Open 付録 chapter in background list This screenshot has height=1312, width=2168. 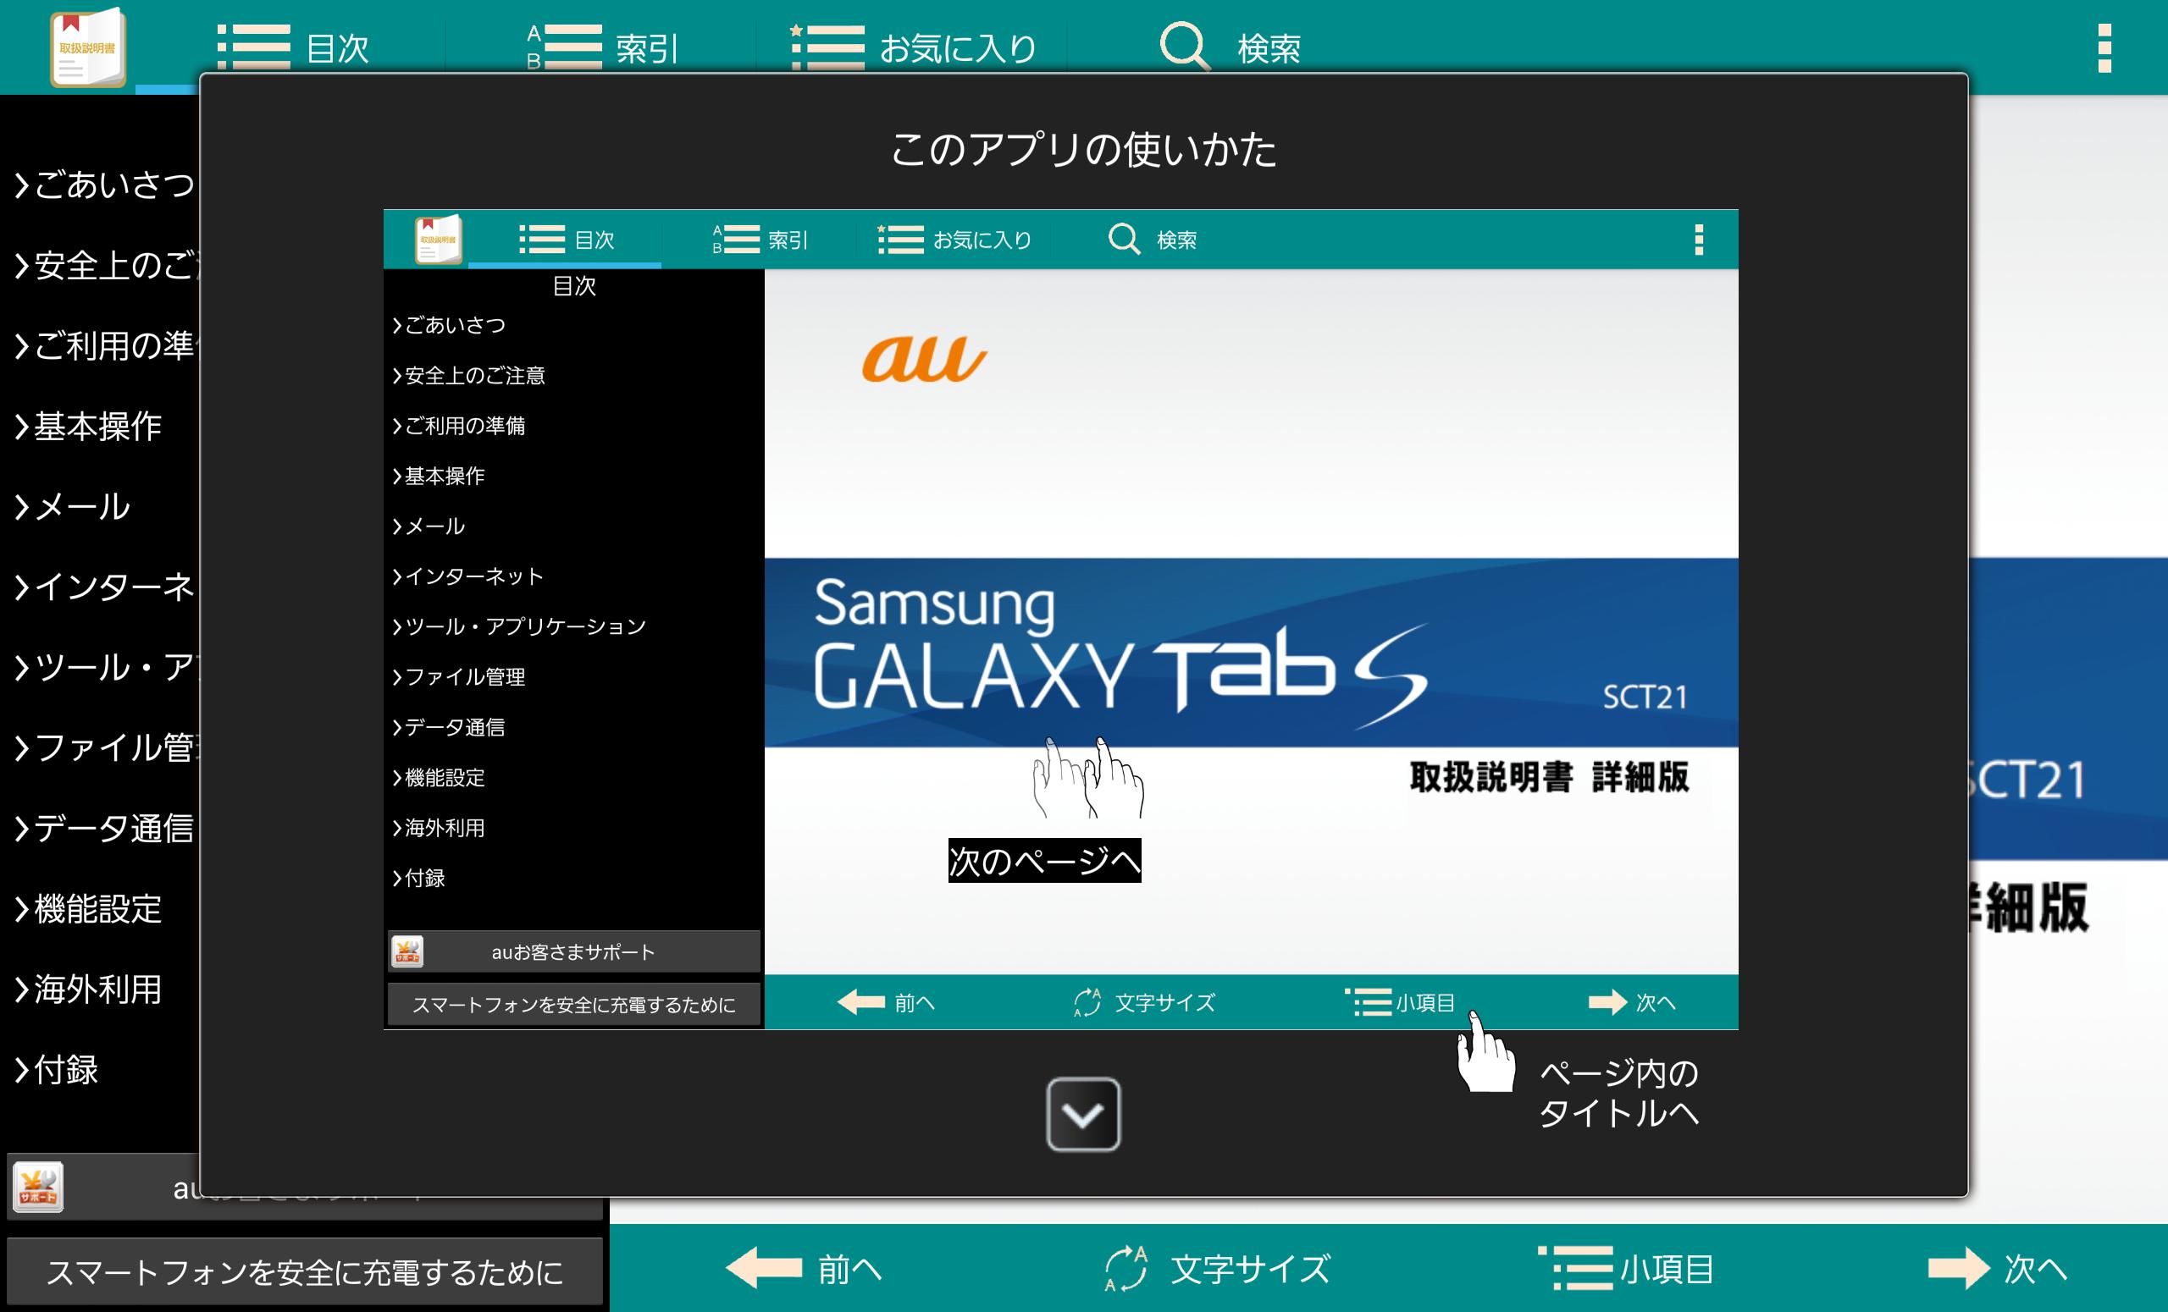click(56, 1070)
